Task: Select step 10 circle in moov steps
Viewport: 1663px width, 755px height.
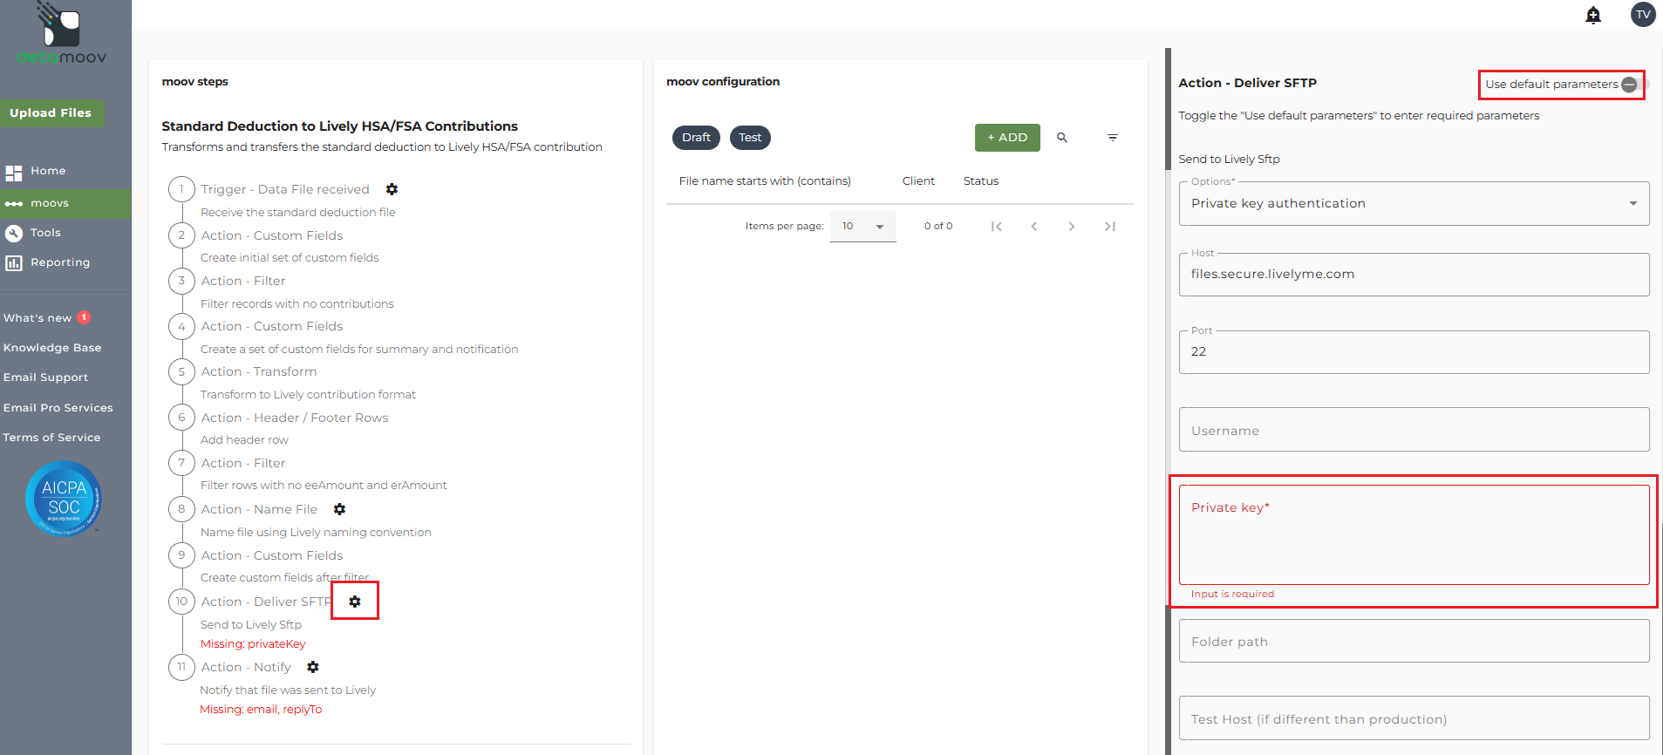Action: [181, 602]
